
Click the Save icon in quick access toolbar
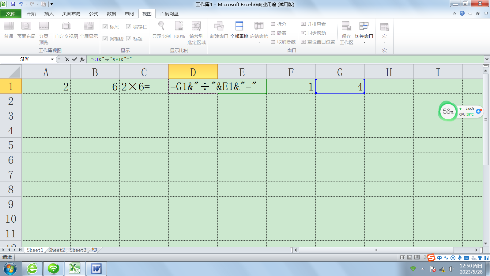tap(13, 4)
